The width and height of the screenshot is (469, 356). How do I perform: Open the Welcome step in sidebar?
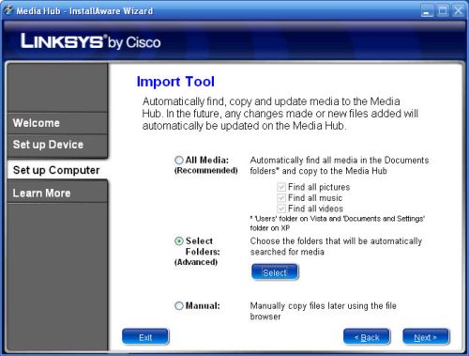pos(57,123)
